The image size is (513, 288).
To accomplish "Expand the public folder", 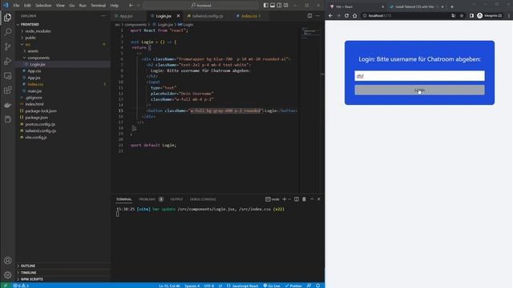I will 30,38.
